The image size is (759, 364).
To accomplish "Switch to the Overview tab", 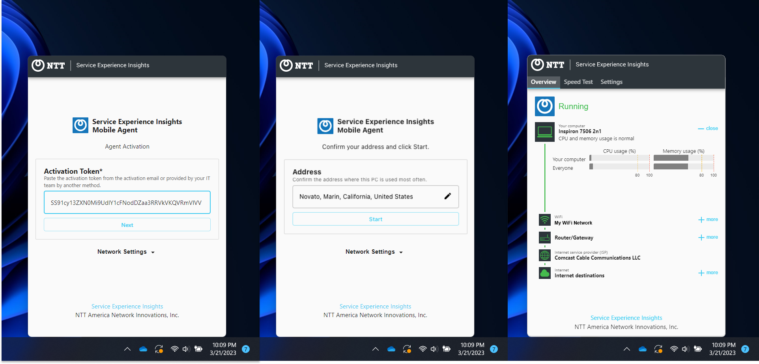I will click(x=543, y=82).
